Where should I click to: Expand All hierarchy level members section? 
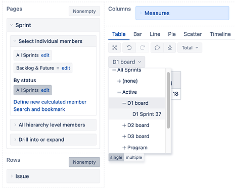[15, 125]
